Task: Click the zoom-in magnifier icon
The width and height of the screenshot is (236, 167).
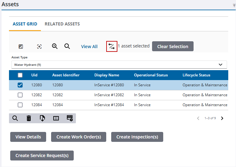Action: point(55,46)
